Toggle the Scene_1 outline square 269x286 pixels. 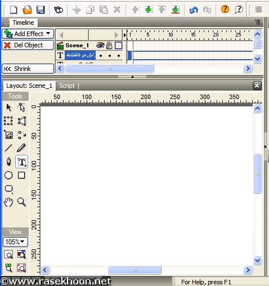[x=118, y=46]
